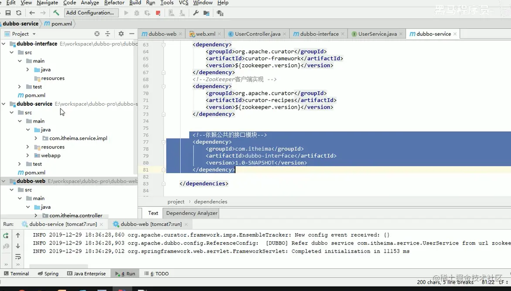The width and height of the screenshot is (511, 291).
Task: Close the web.xml editor tab
Action: click(219, 34)
